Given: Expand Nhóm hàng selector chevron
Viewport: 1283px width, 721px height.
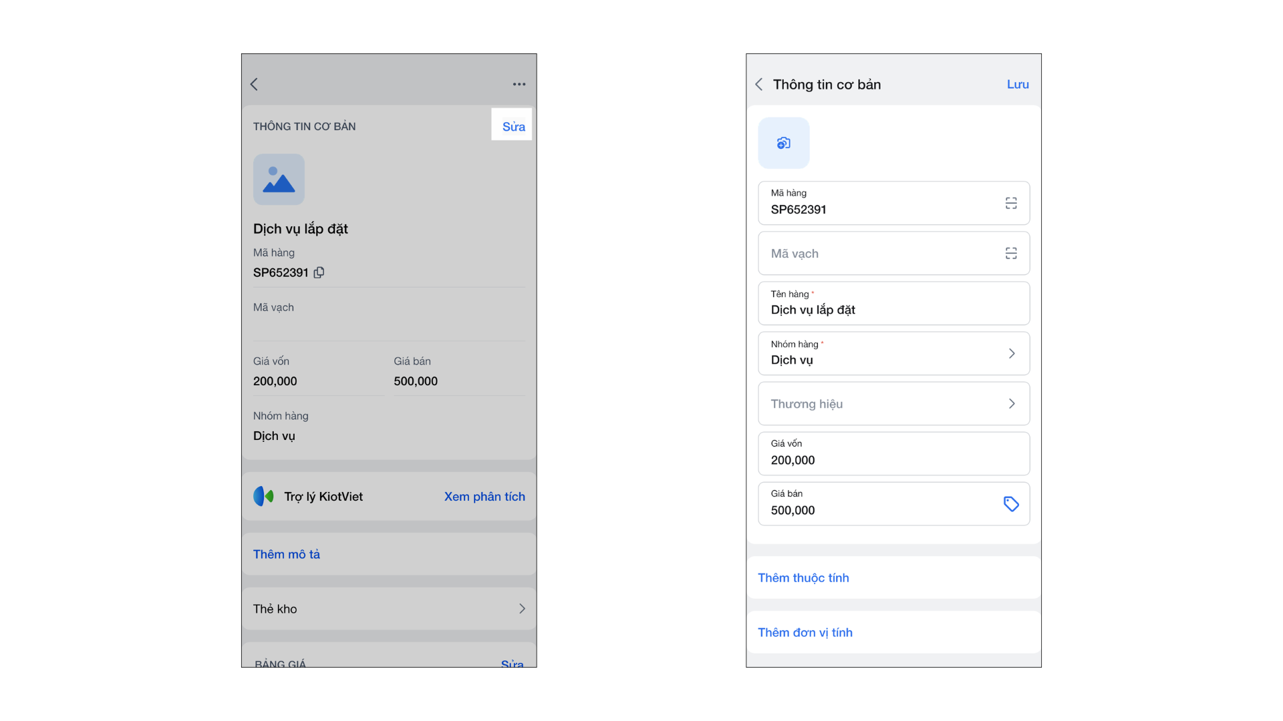Looking at the screenshot, I should (1011, 353).
